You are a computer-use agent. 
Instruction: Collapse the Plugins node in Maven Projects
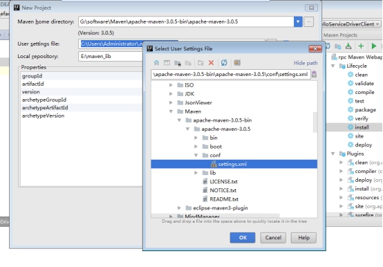(x=333, y=154)
